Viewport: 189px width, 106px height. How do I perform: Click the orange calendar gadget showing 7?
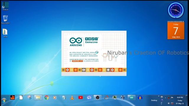tap(176, 30)
